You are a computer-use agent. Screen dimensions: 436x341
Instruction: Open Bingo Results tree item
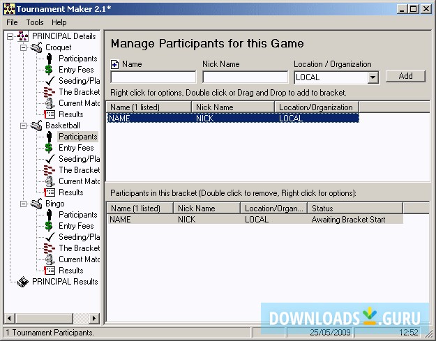71,271
